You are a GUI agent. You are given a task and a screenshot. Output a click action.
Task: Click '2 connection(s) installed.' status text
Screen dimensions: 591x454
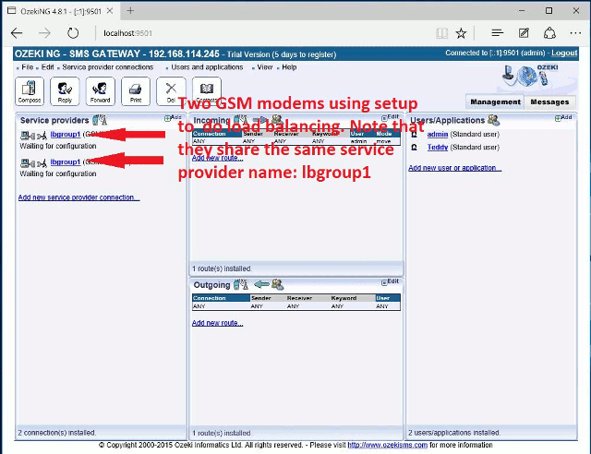(x=57, y=433)
